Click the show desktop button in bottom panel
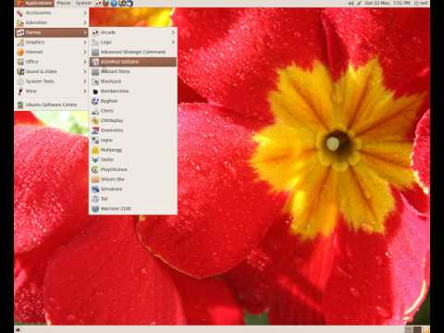This screenshot has width=444, height=333. 18,329
